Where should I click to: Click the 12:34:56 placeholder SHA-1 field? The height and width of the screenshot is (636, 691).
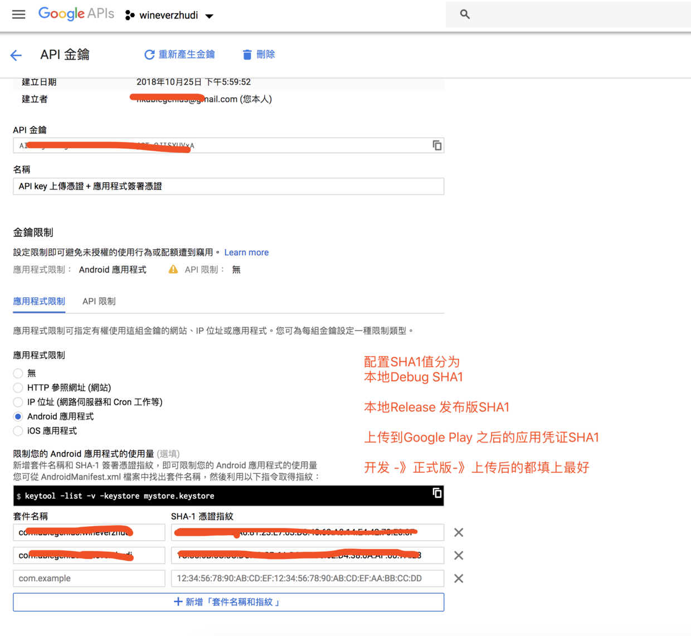(x=308, y=579)
